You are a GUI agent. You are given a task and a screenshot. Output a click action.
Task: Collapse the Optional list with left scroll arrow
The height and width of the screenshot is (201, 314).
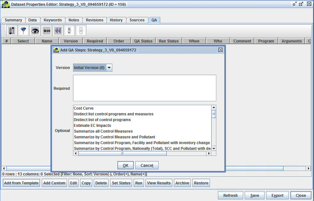pos(76,153)
